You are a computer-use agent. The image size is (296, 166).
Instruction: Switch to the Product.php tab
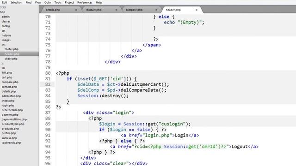[x=93, y=10]
